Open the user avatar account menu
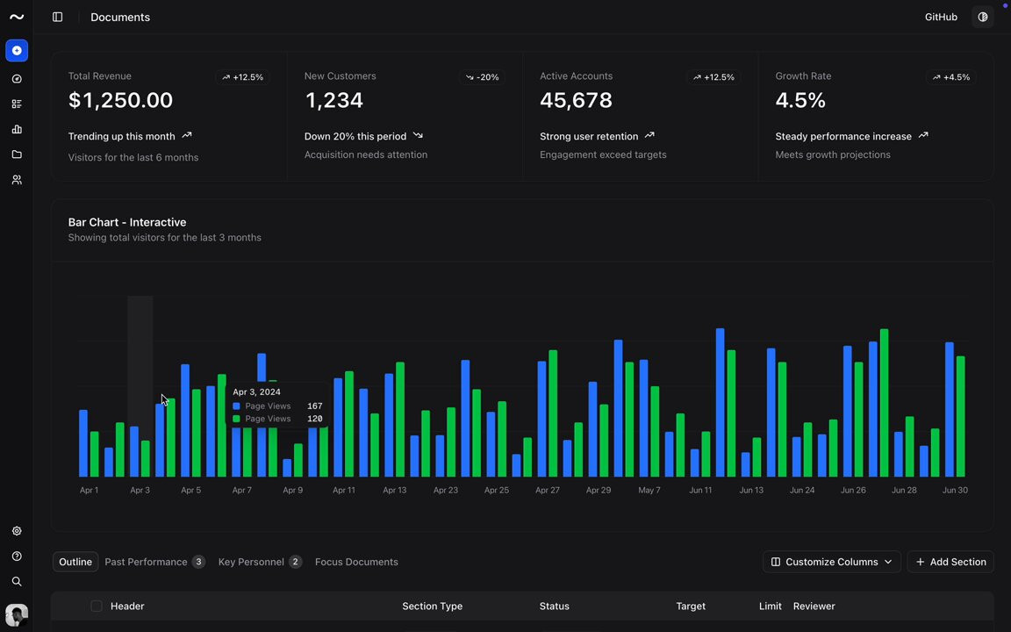Image resolution: width=1011 pixels, height=632 pixels. (17, 614)
